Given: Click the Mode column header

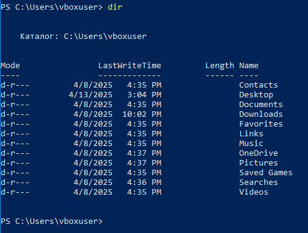Looking at the screenshot, I should pos(10,66).
